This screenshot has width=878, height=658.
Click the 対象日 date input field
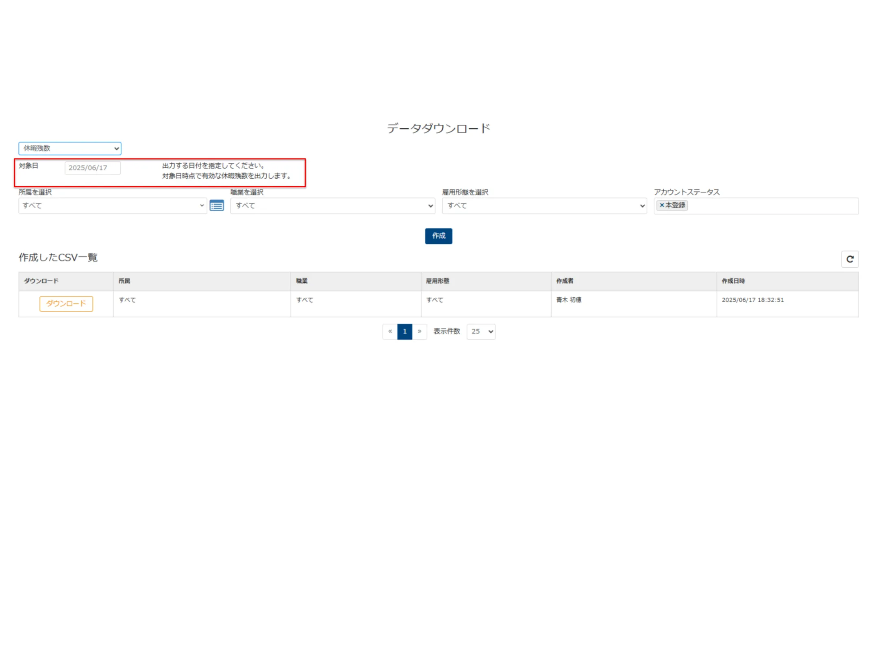(x=93, y=168)
